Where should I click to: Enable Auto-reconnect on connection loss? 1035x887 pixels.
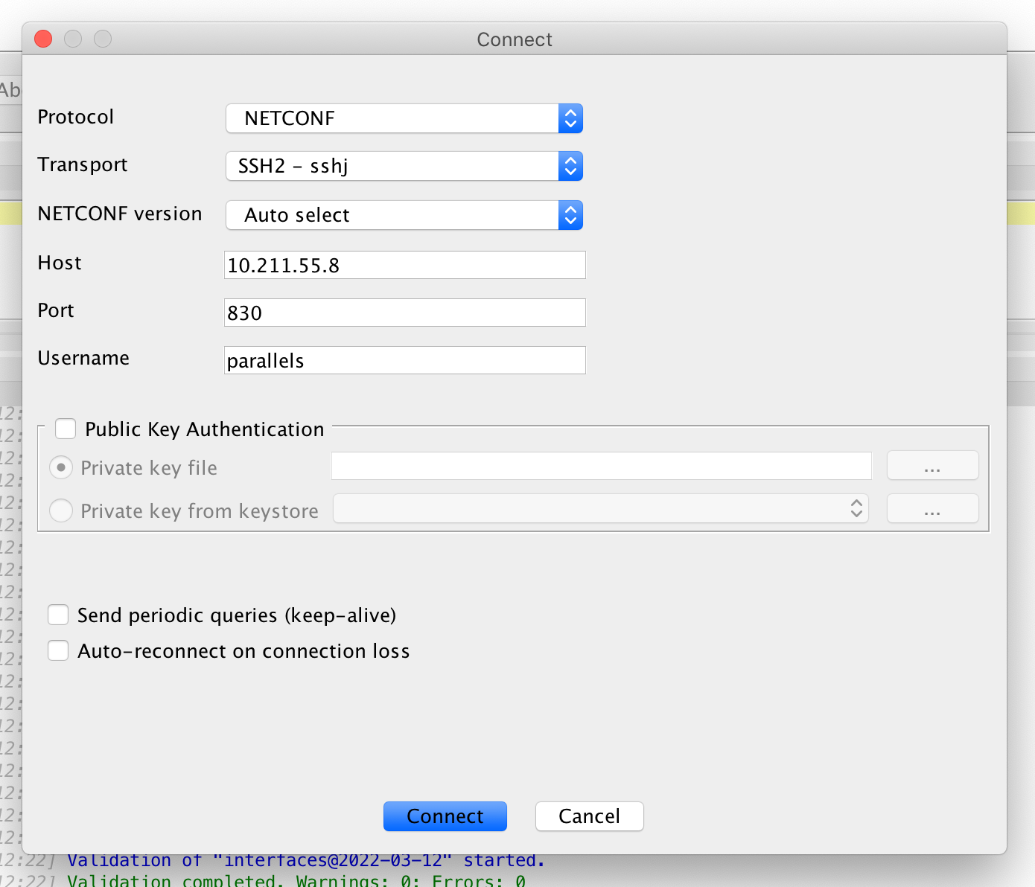[58, 650]
